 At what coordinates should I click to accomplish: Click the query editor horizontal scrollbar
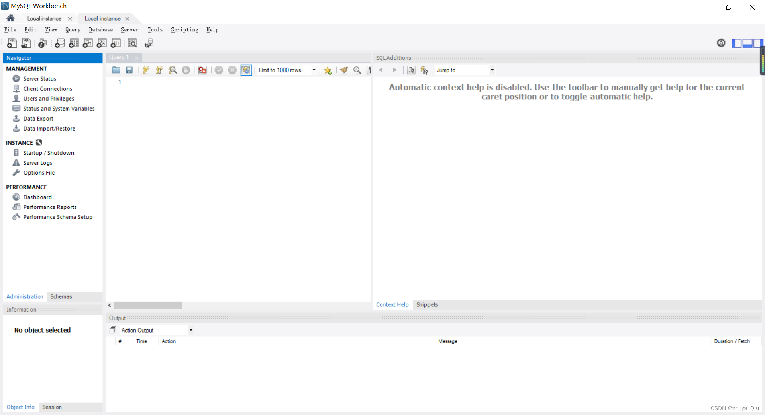coord(148,305)
